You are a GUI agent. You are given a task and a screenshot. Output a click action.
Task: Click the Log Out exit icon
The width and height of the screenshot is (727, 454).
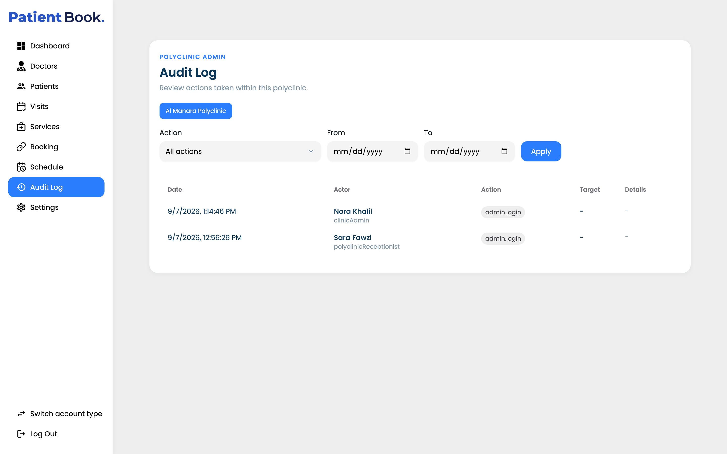21,434
